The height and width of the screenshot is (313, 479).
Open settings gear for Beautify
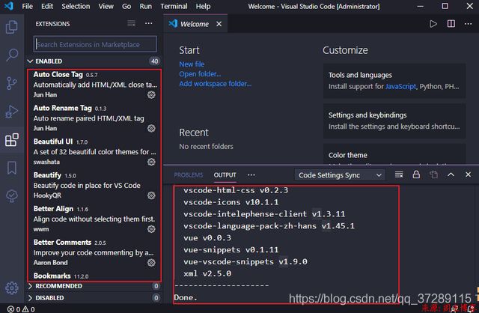coord(151,195)
